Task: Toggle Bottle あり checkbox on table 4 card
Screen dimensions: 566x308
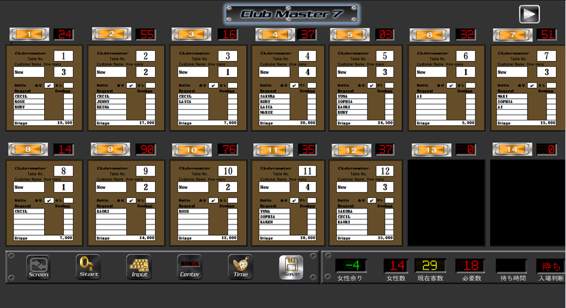Action: [294, 85]
